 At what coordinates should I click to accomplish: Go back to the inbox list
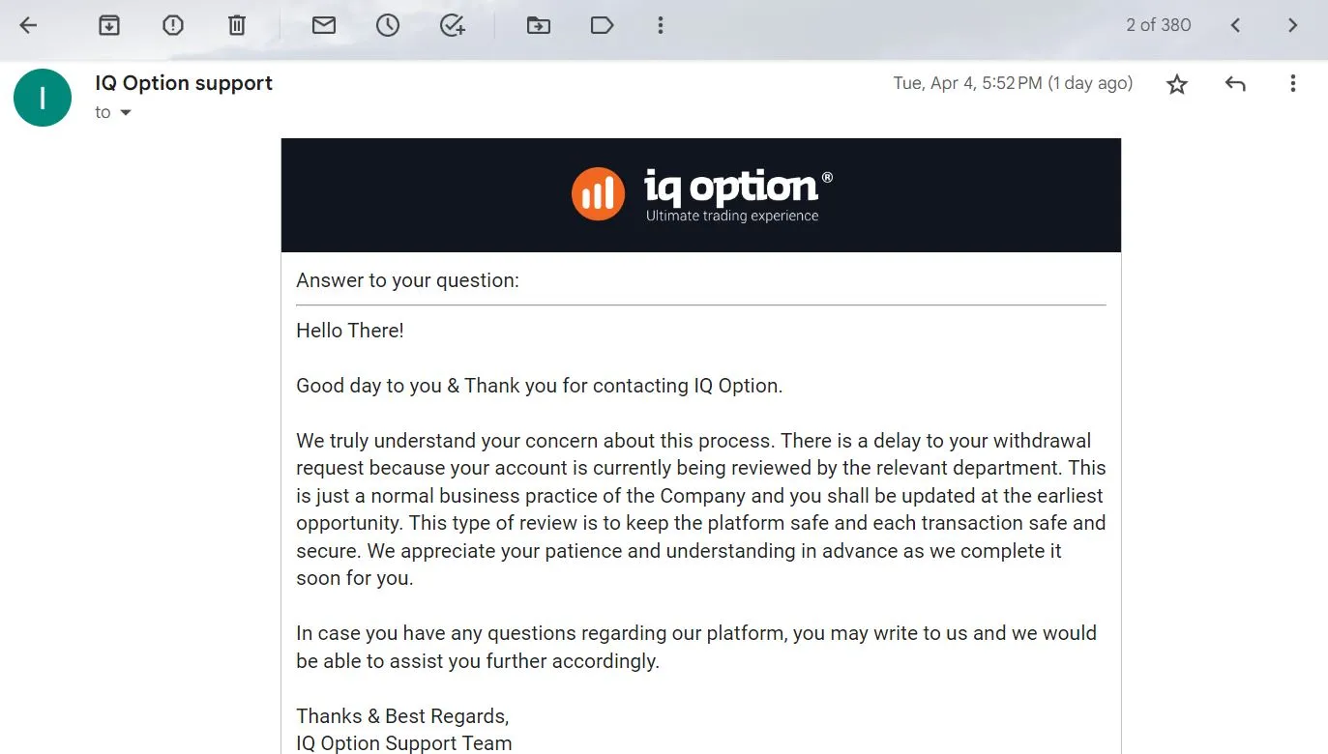[28, 26]
